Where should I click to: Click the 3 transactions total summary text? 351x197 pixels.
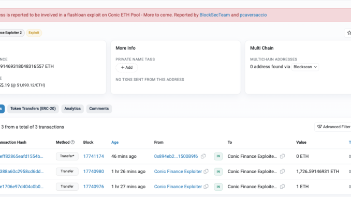32,127
